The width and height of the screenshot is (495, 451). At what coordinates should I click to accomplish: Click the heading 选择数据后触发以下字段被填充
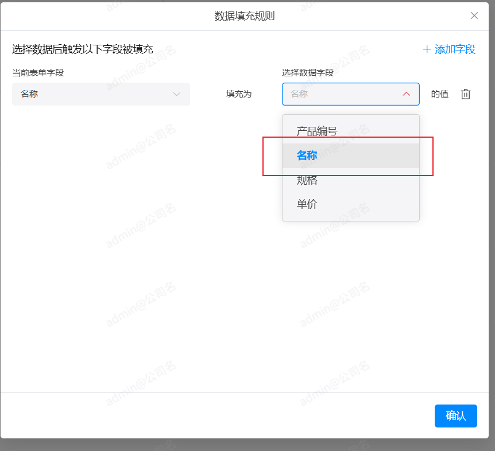pyautogui.click(x=83, y=49)
